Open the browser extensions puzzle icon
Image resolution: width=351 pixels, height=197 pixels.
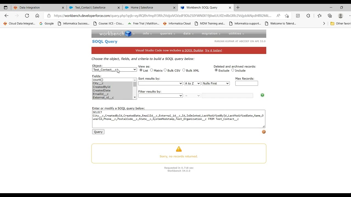(308, 16)
